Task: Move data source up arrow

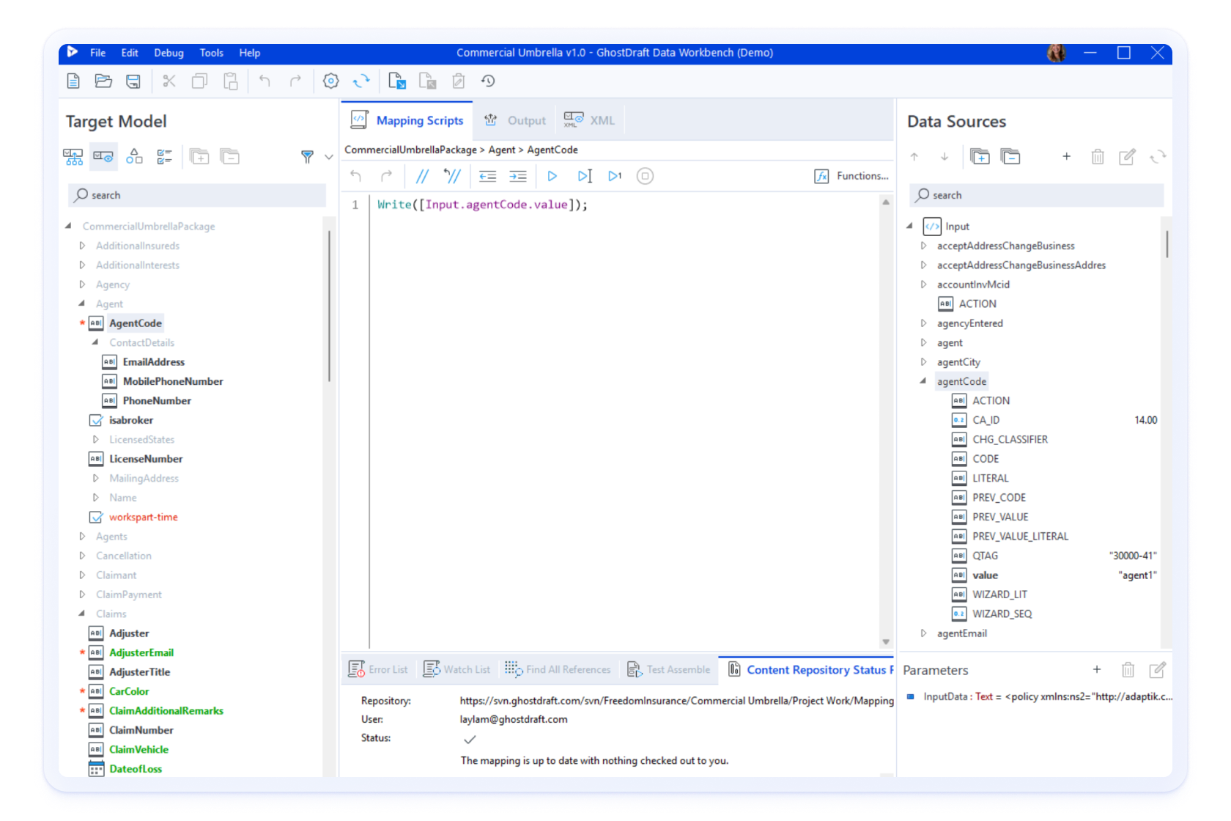Action: point(914,157)
